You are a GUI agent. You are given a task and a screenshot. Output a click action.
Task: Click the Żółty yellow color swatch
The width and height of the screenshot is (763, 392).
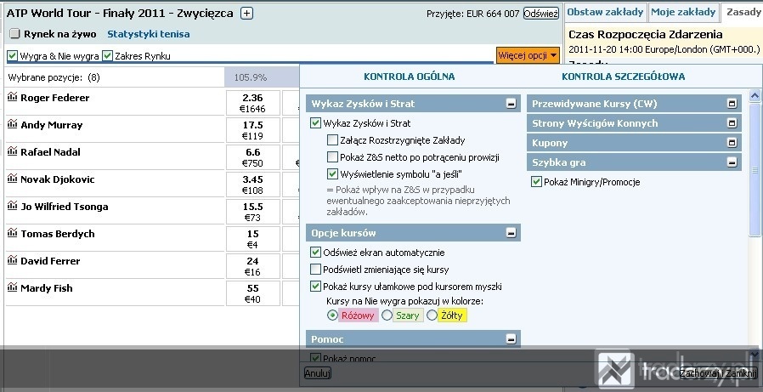pos(452,315)
